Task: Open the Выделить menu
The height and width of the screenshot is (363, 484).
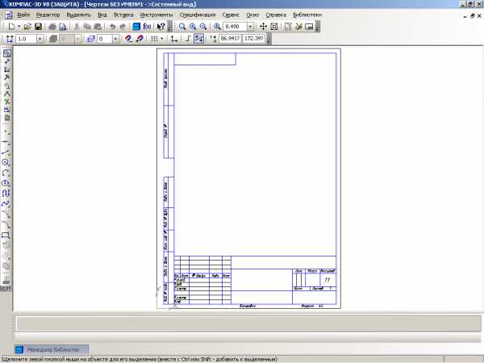Action: tap(79, 15)
